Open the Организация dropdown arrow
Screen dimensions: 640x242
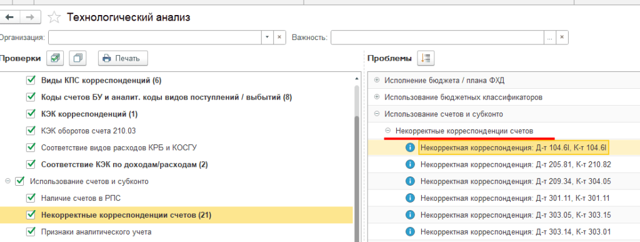point(267,37)
